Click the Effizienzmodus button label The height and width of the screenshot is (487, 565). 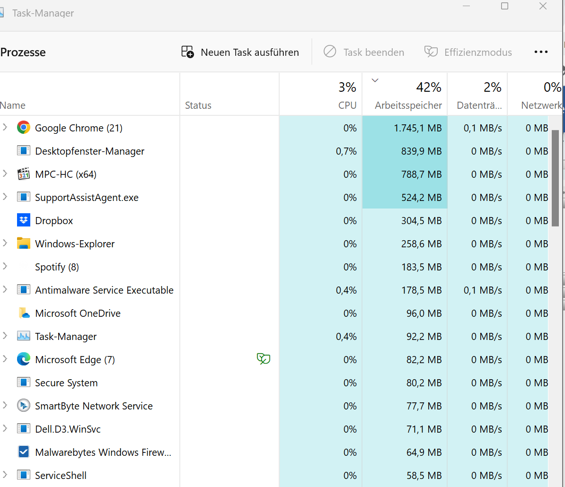[x=478, y=52]
